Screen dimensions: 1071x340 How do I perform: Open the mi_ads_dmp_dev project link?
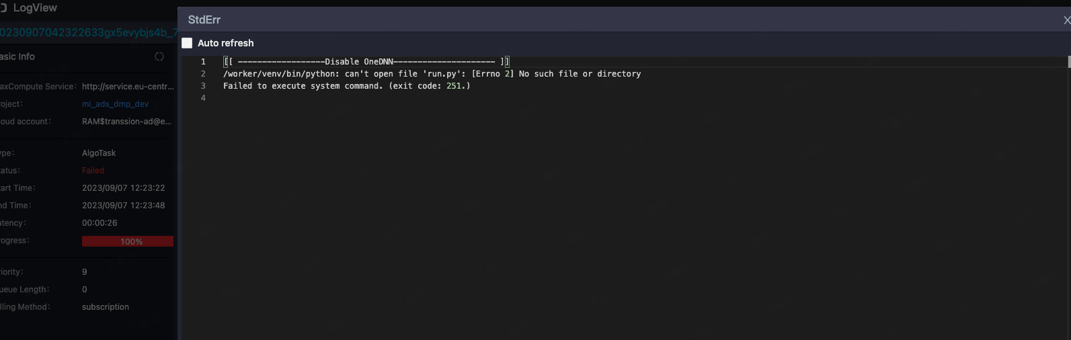[115, 104]
